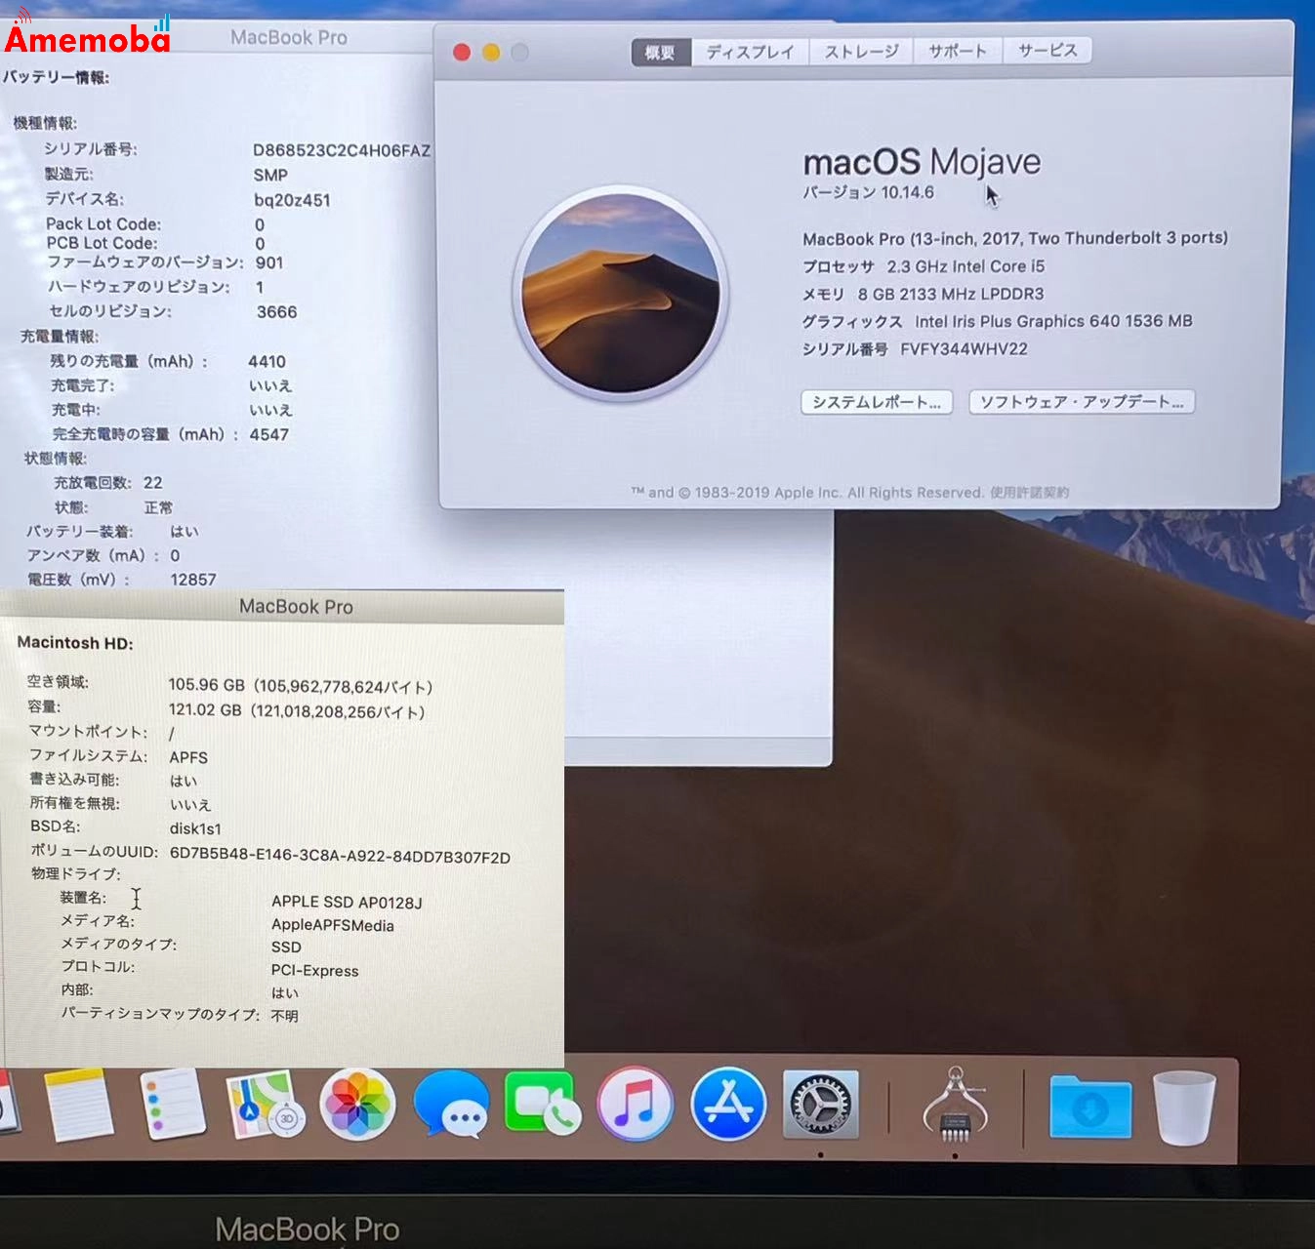1315x1249 pixels.
Task: Switch to the ストレージ tab
Action: 860,51
